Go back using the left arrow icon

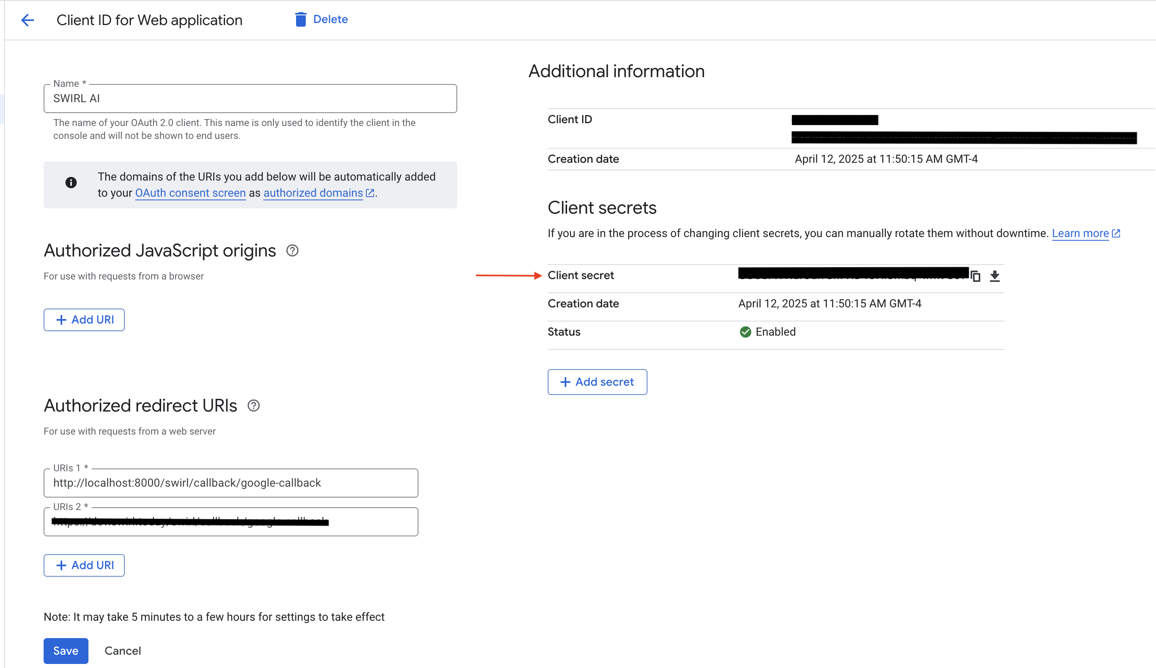click(27, 20)
